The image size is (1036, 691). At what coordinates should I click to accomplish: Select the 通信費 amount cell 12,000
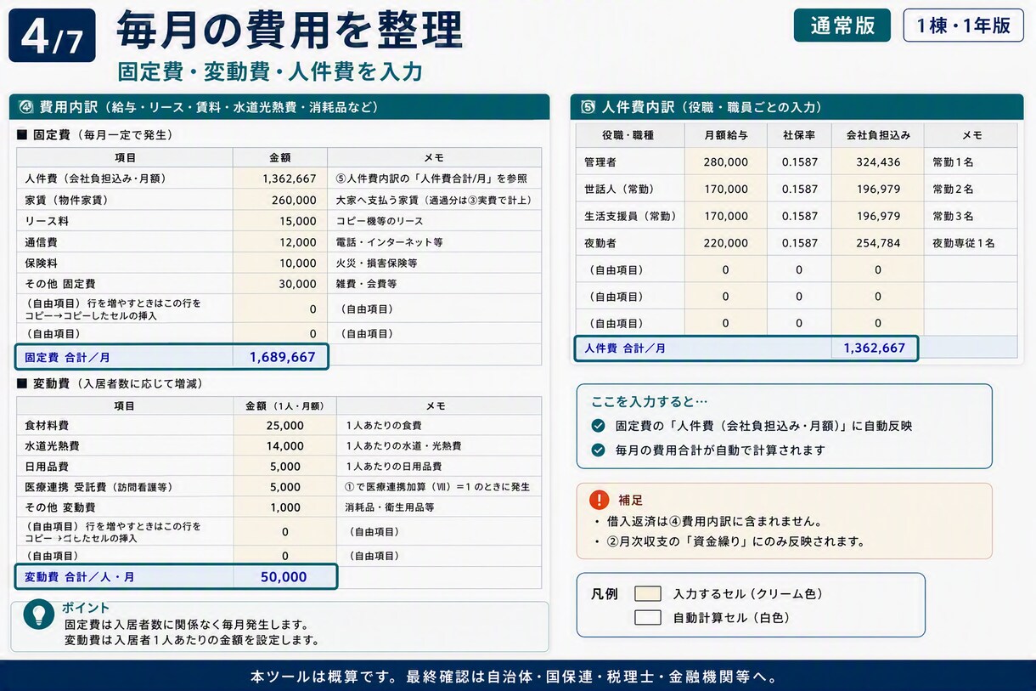(280, 242)
